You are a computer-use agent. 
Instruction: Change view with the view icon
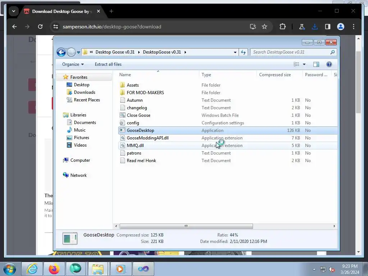pyautogui.click(x=296, y=64)
